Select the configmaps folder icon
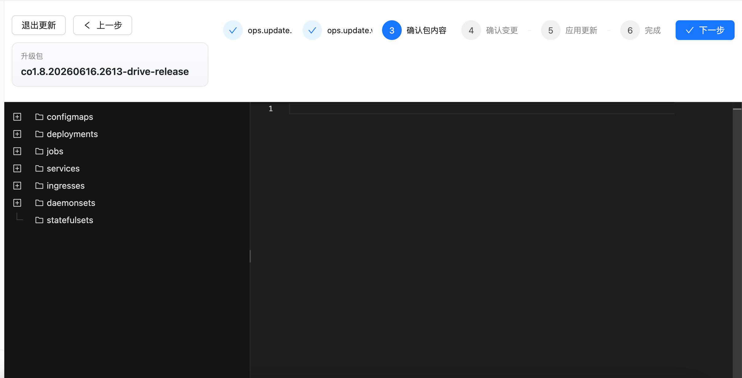The width and height of the screenshot is (742, 378). click(x=39, y=117)
